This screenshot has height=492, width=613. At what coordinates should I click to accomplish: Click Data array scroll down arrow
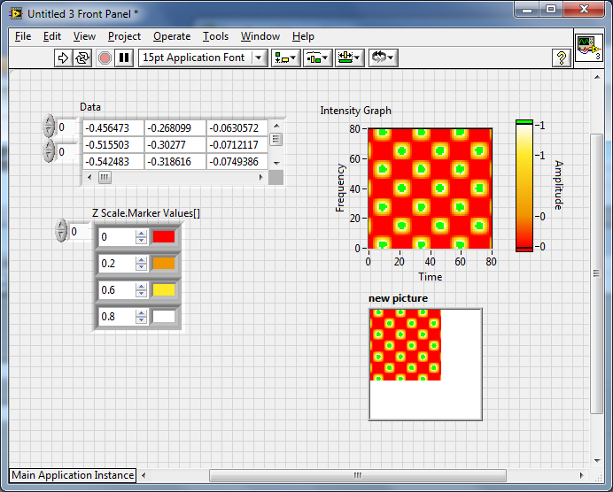click(276, 164)
